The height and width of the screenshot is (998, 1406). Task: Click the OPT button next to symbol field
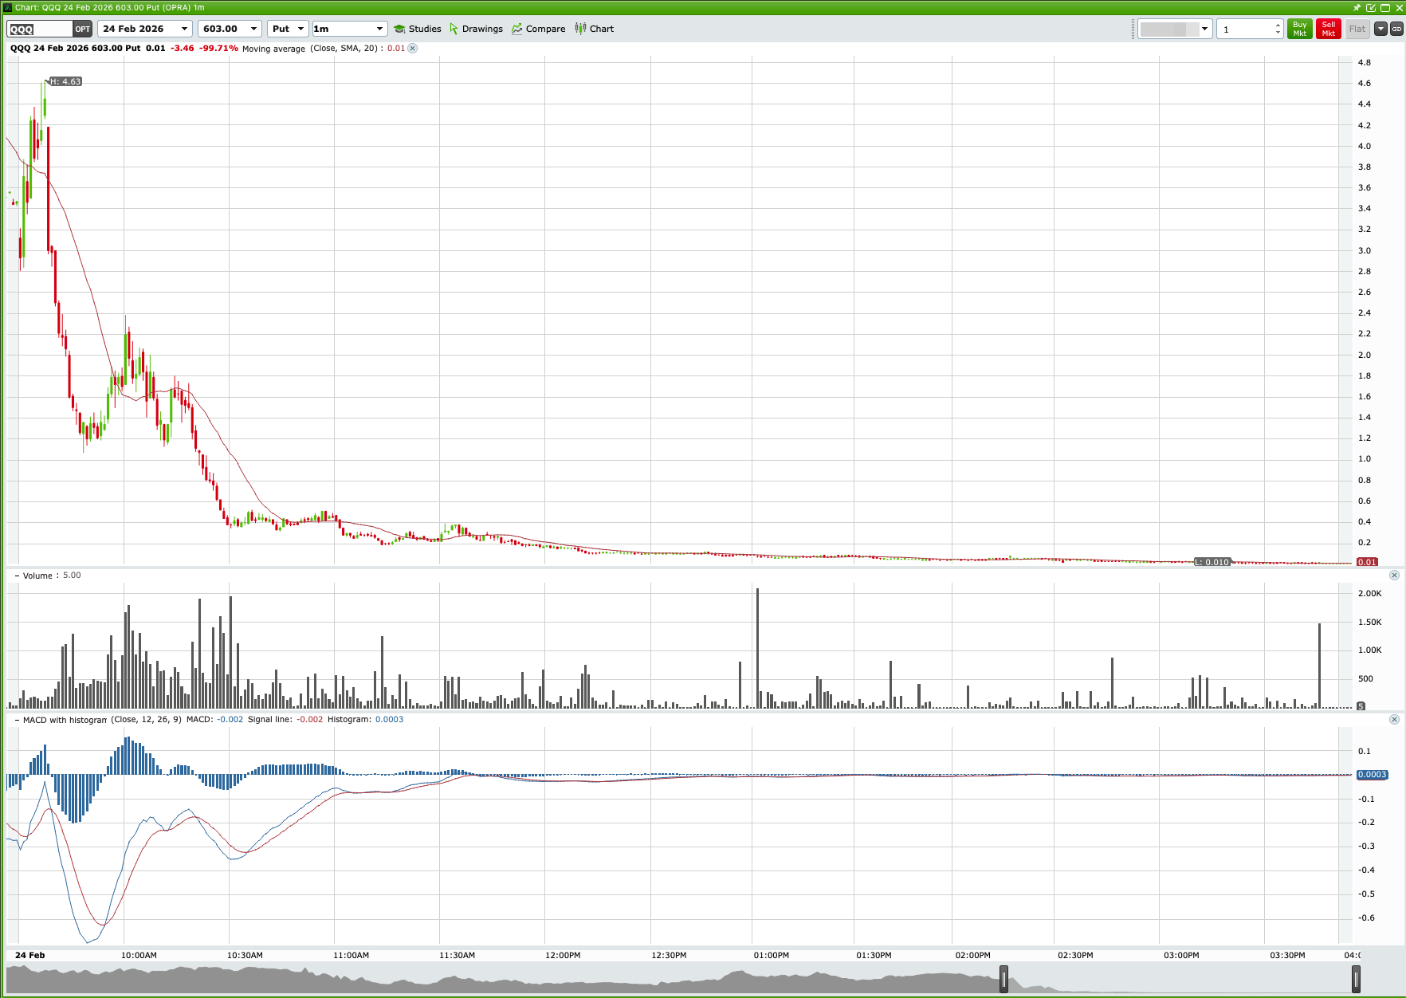pos(82,29)
